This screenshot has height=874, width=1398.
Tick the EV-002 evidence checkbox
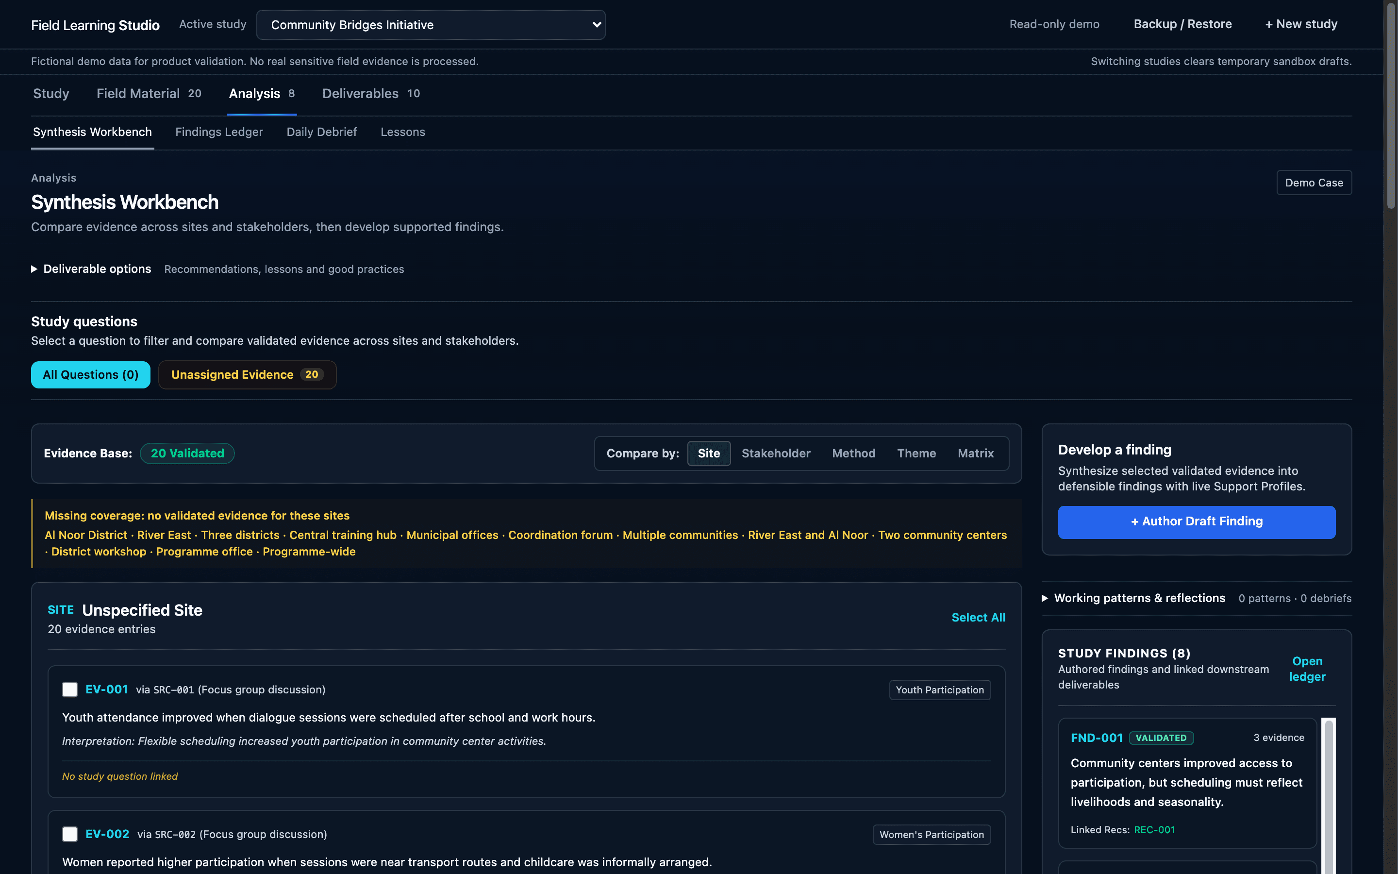click(x=70, y=834)
